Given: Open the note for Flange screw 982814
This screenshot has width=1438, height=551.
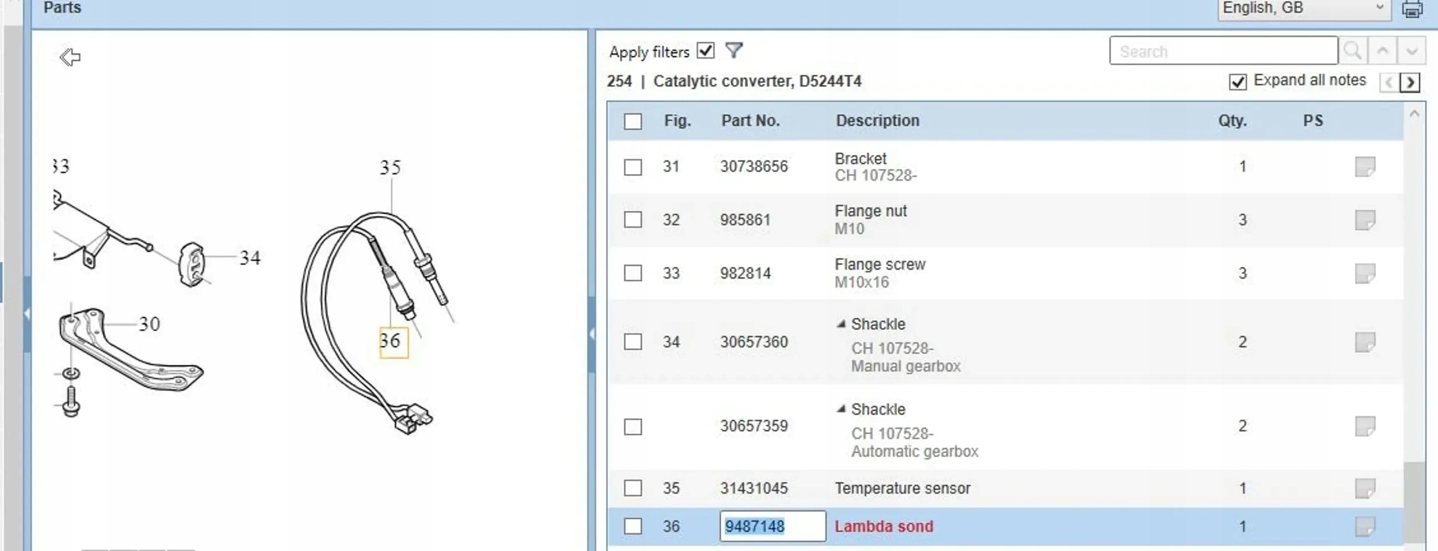Looking at the screenshot, I should (x=1365, y=273).
